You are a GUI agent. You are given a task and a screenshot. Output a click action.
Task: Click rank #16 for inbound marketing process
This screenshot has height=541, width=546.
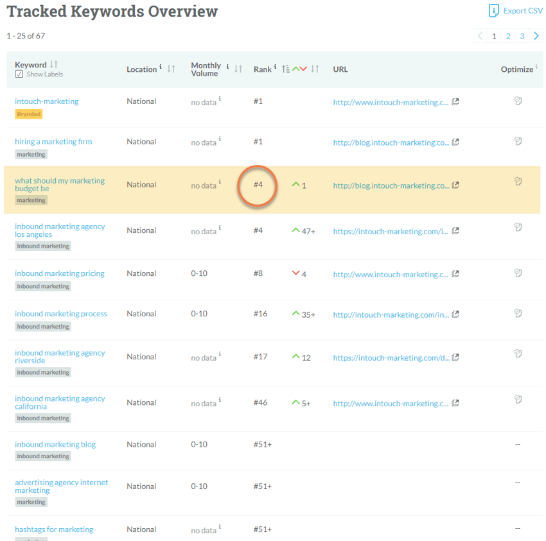click(x=260, y=314)
